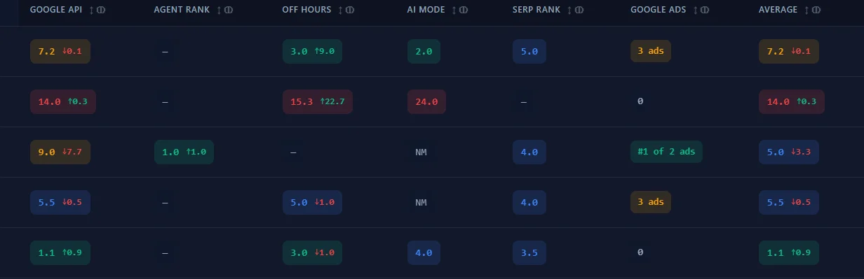
Task: Click AI Mode badge 24.0
Action: tap(426, 101)
